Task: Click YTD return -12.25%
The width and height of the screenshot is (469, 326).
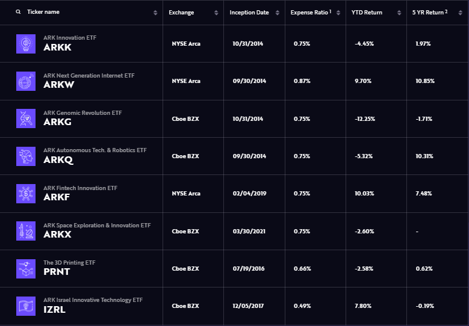Action: (x=365, y=119)
